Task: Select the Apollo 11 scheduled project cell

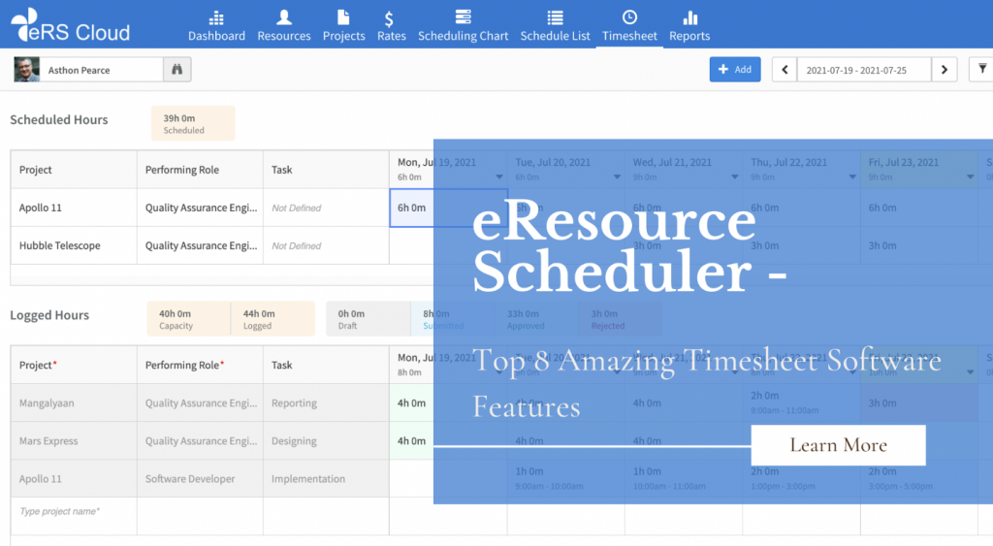Action: (x=74, y=208)
